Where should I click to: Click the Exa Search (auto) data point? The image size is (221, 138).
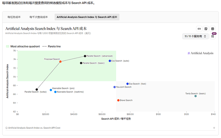point(110,61)
